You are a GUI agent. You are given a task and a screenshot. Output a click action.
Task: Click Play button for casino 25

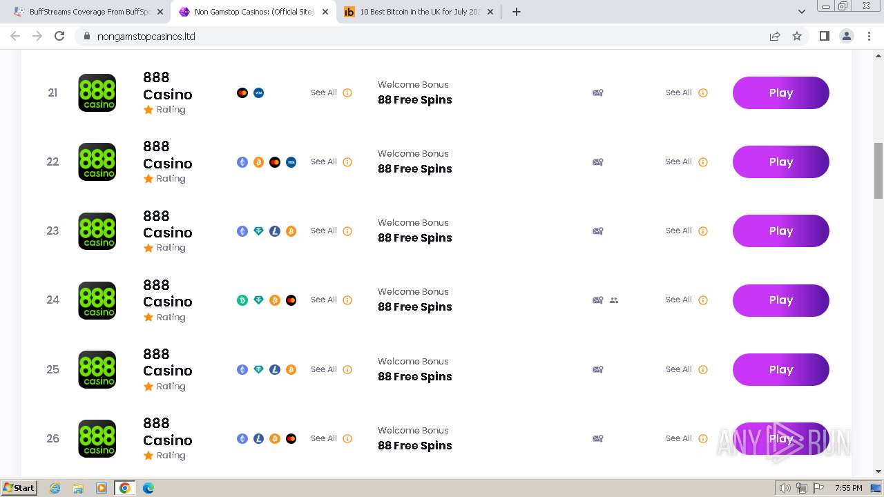pos(781,369)
